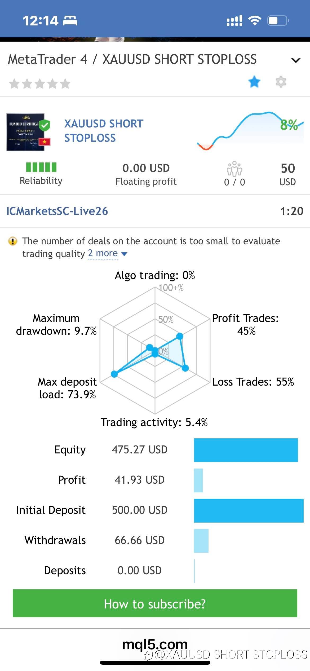This screenshot has width=310, height=671.
Task: Rate the signal using the gray stars
Action: pos(40,84)
